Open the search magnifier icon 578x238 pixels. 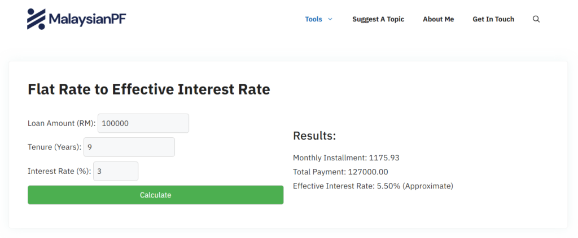coord(536,19)
